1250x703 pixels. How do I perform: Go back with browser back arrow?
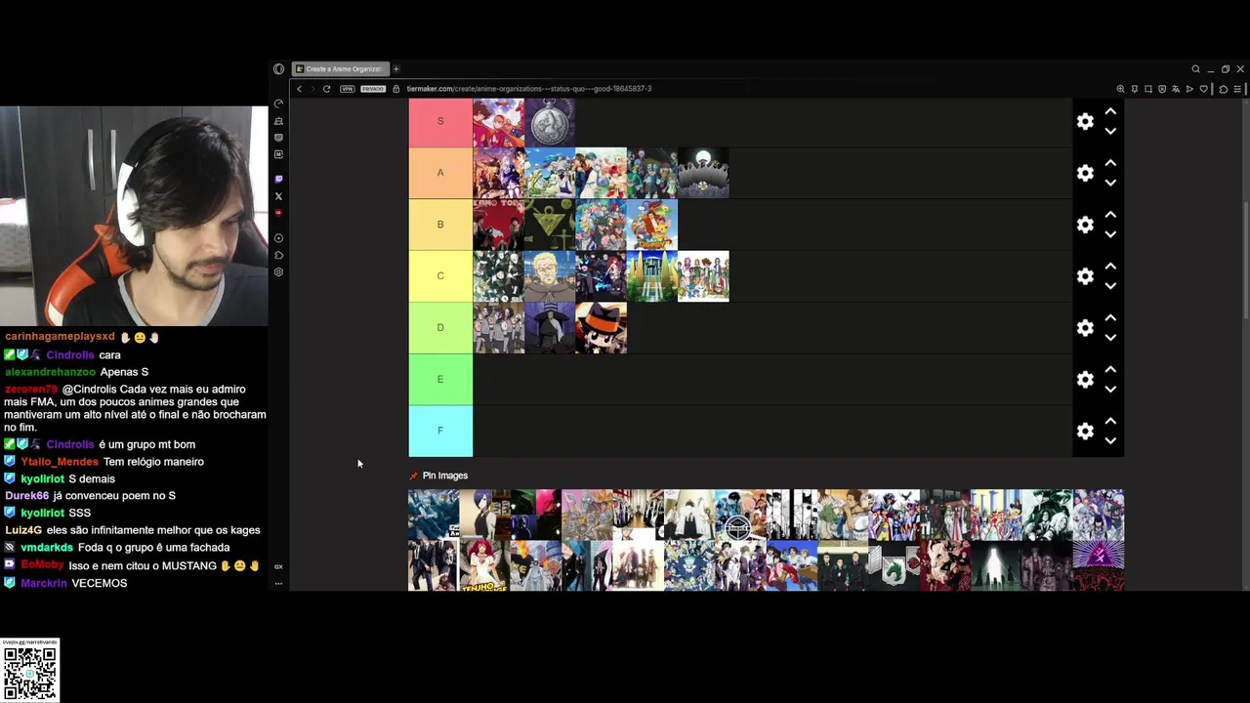[x=300, y=89]
